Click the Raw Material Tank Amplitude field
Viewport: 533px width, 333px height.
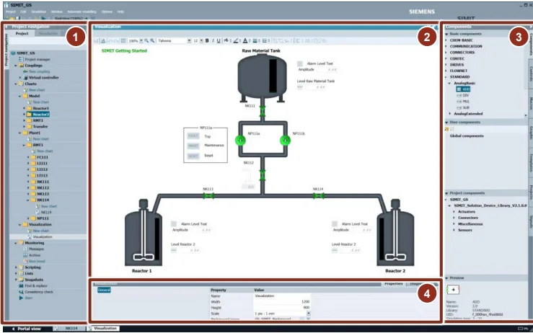[x=327, y=69]
